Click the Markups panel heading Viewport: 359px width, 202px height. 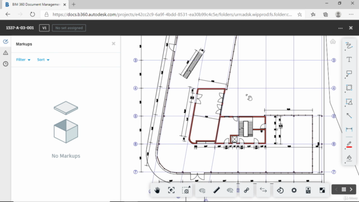pyautogui.click(x=24, y=44)
